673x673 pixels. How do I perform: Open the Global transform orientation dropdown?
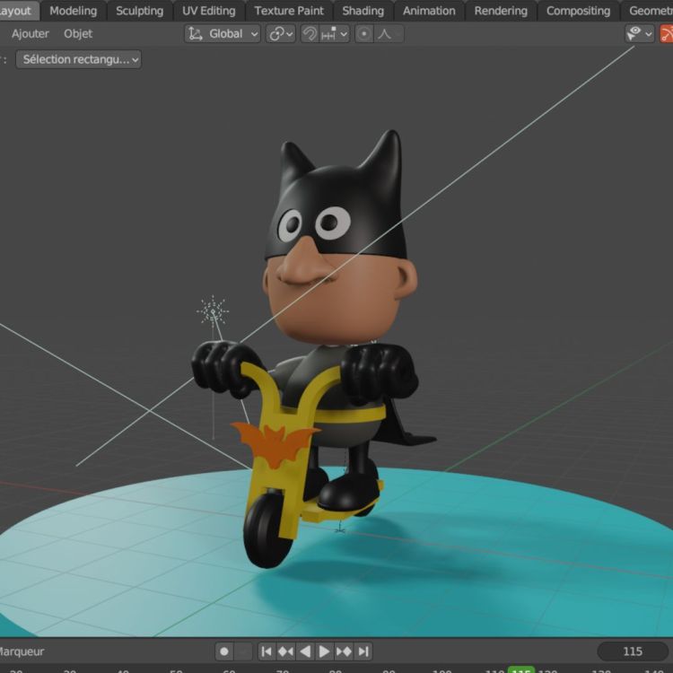pos(223,34)
